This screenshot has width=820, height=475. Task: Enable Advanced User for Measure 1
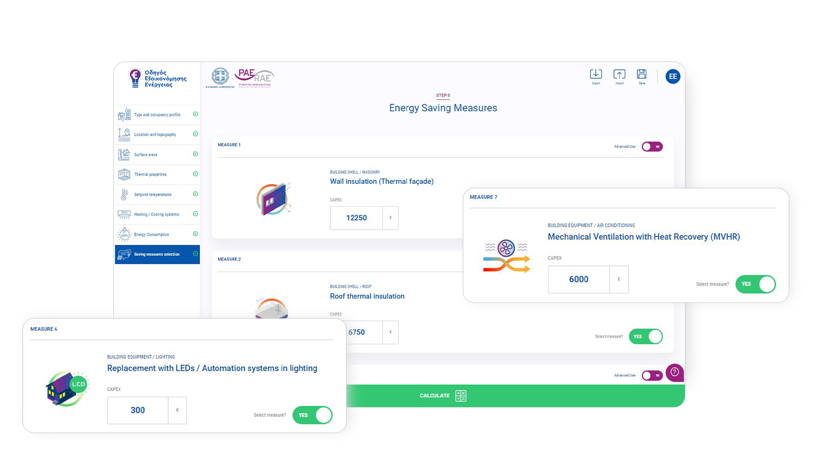click(651, 146)
